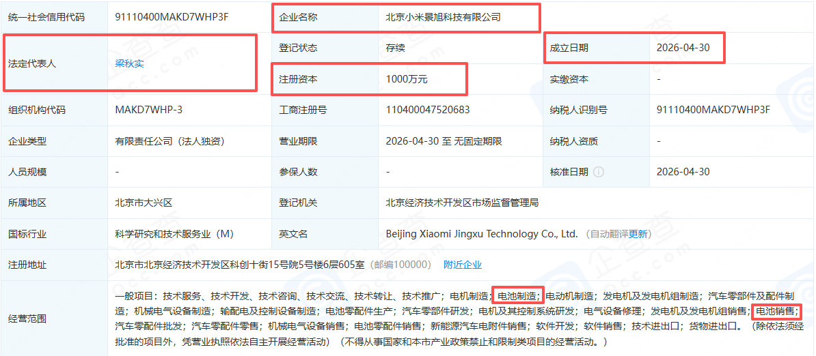Click 自动翻译 text beside English name
The image size is (816, 356).
pos(609,234)
